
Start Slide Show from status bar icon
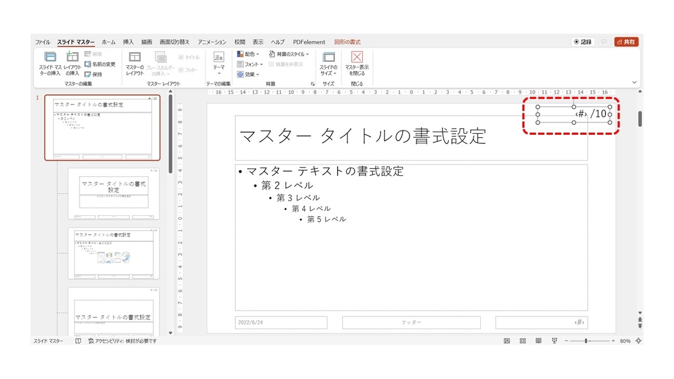point(554,341)
